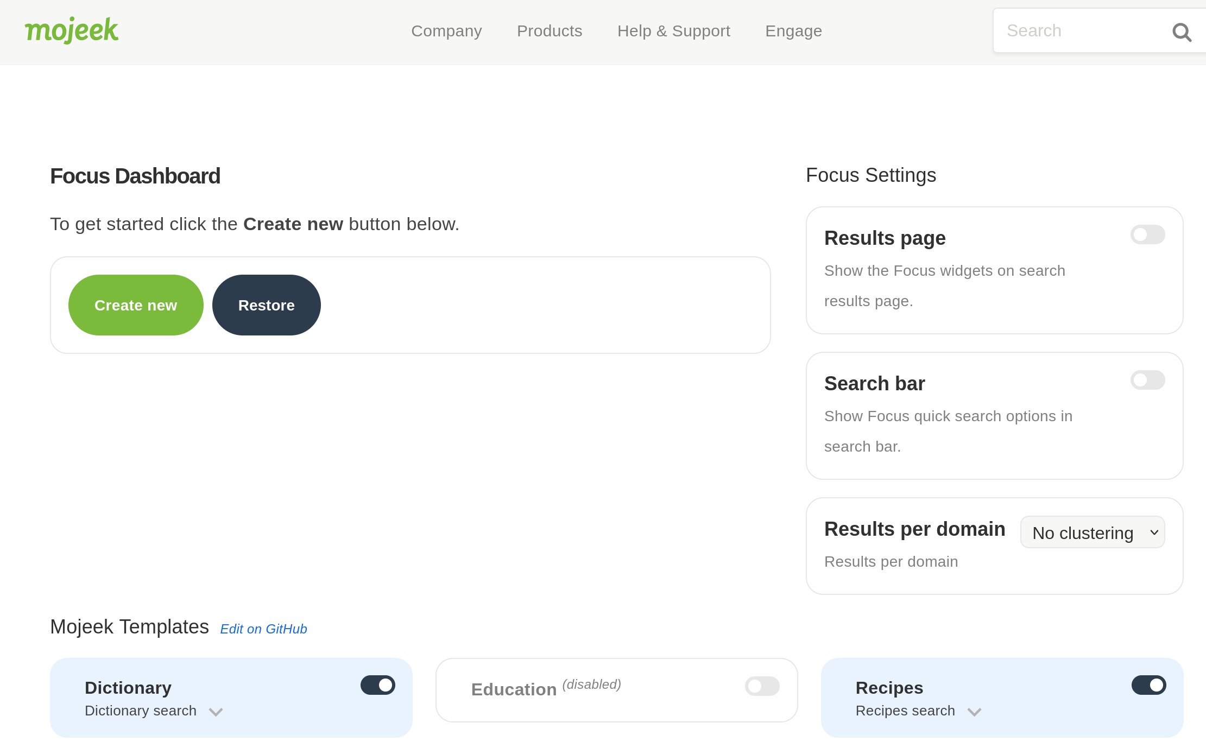Click the search magnifier icon
1206x748 pixels.
pos(1181,31)
